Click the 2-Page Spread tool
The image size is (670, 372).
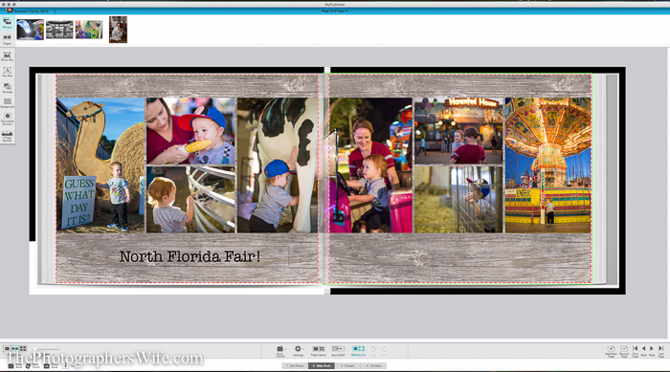8,136
